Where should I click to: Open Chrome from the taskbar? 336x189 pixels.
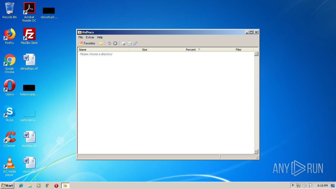[48, 186]
